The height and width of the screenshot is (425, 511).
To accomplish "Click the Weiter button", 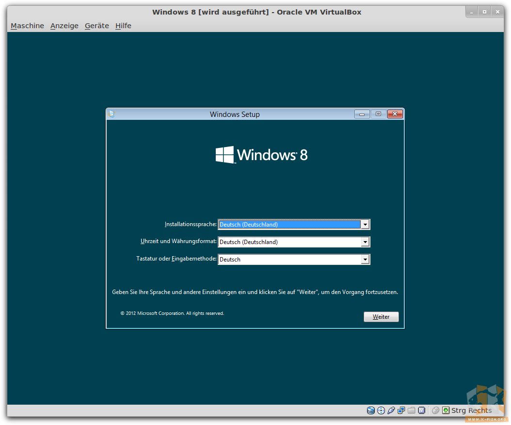I will pos(381,317).
